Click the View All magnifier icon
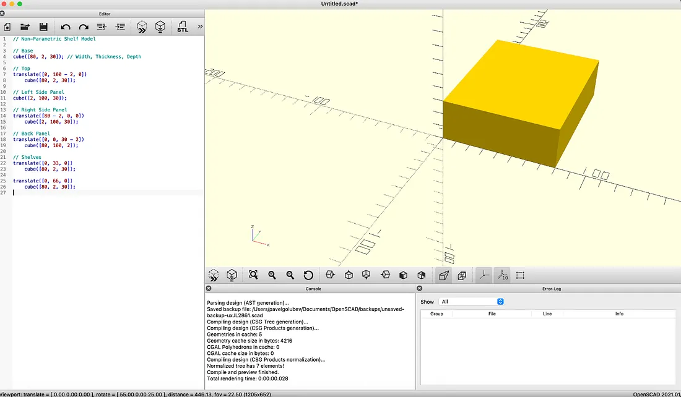This screenshot has height=397, width=681. click(x=253, y=275)
